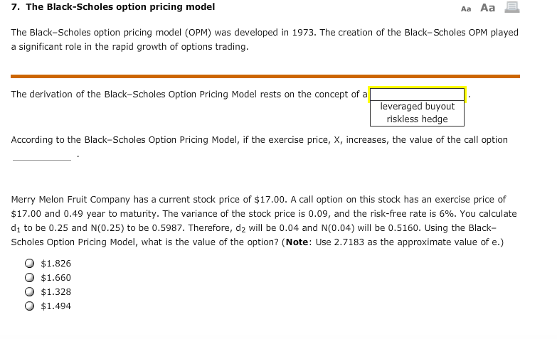This screenshot has height=339, width=557.
Task: Select the $1.826 radio button
Action: point(29,264)
